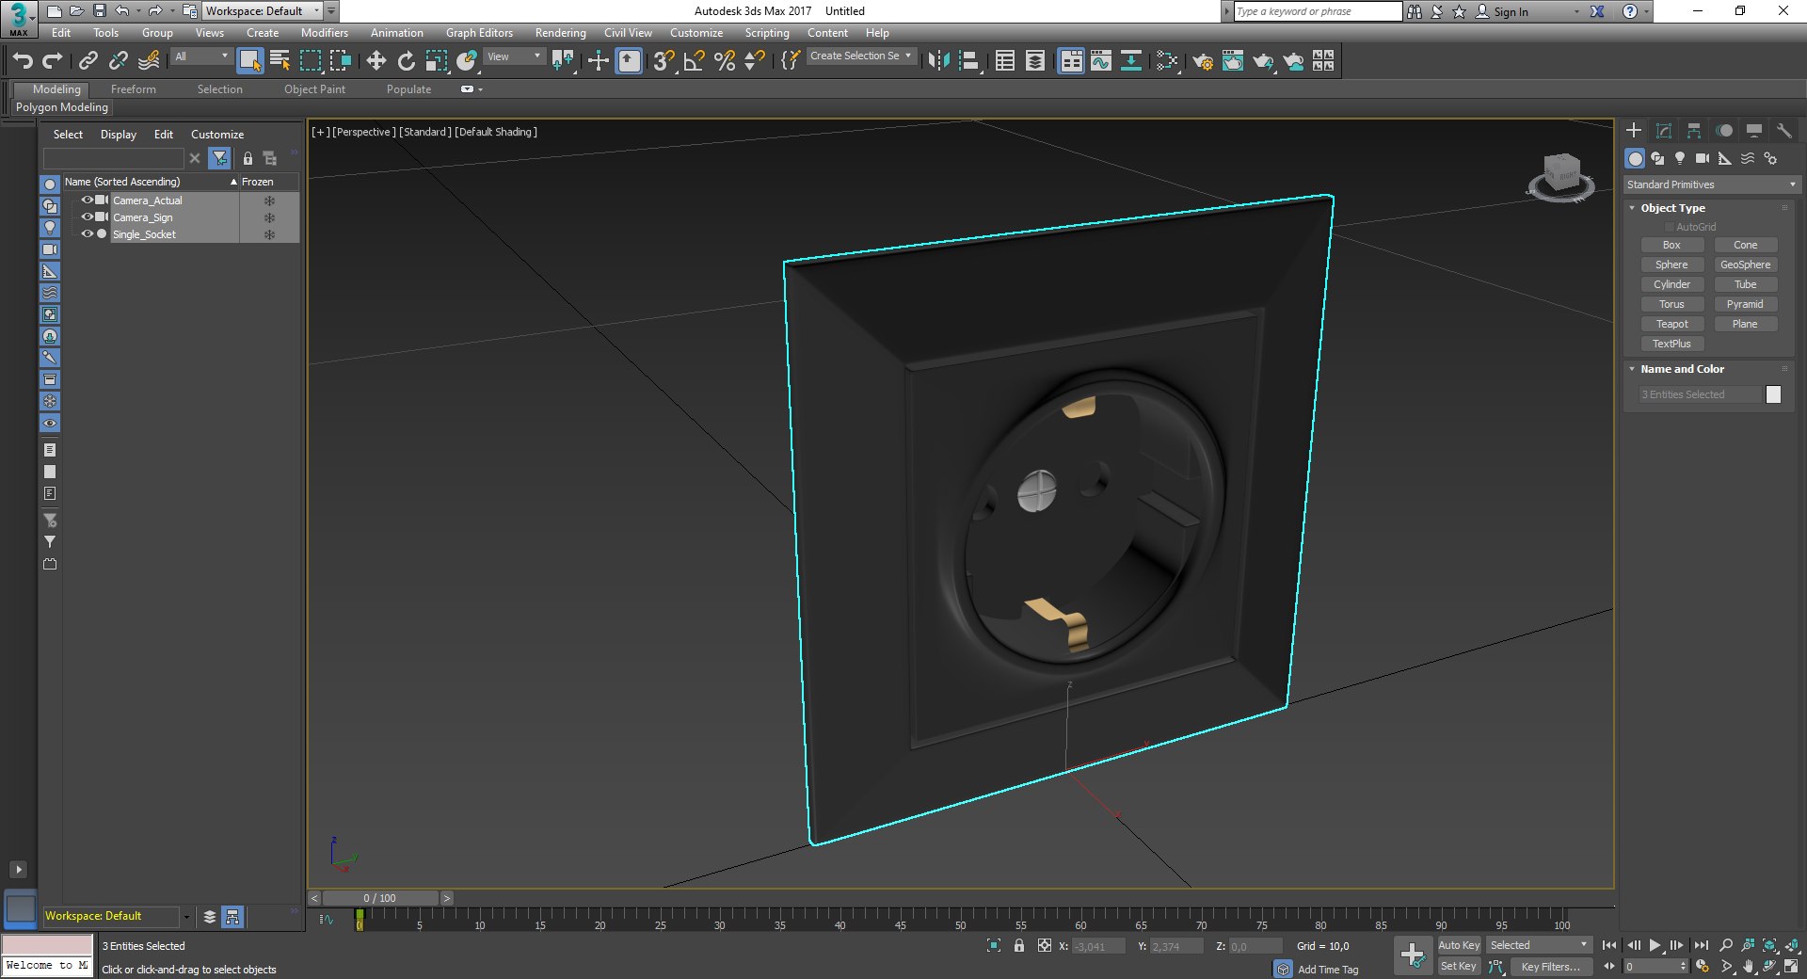Click the time slider 0 / 100 handle
Screen dimensions: 1807x979
click(380, 898)
